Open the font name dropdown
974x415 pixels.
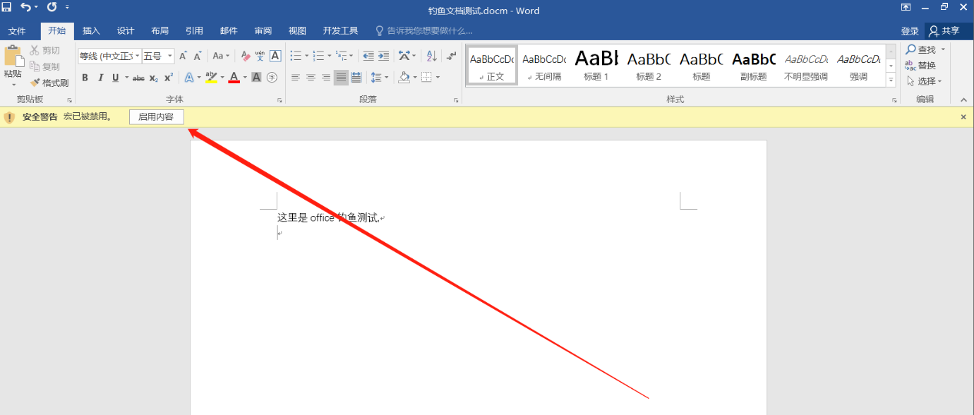pos(136,56)
